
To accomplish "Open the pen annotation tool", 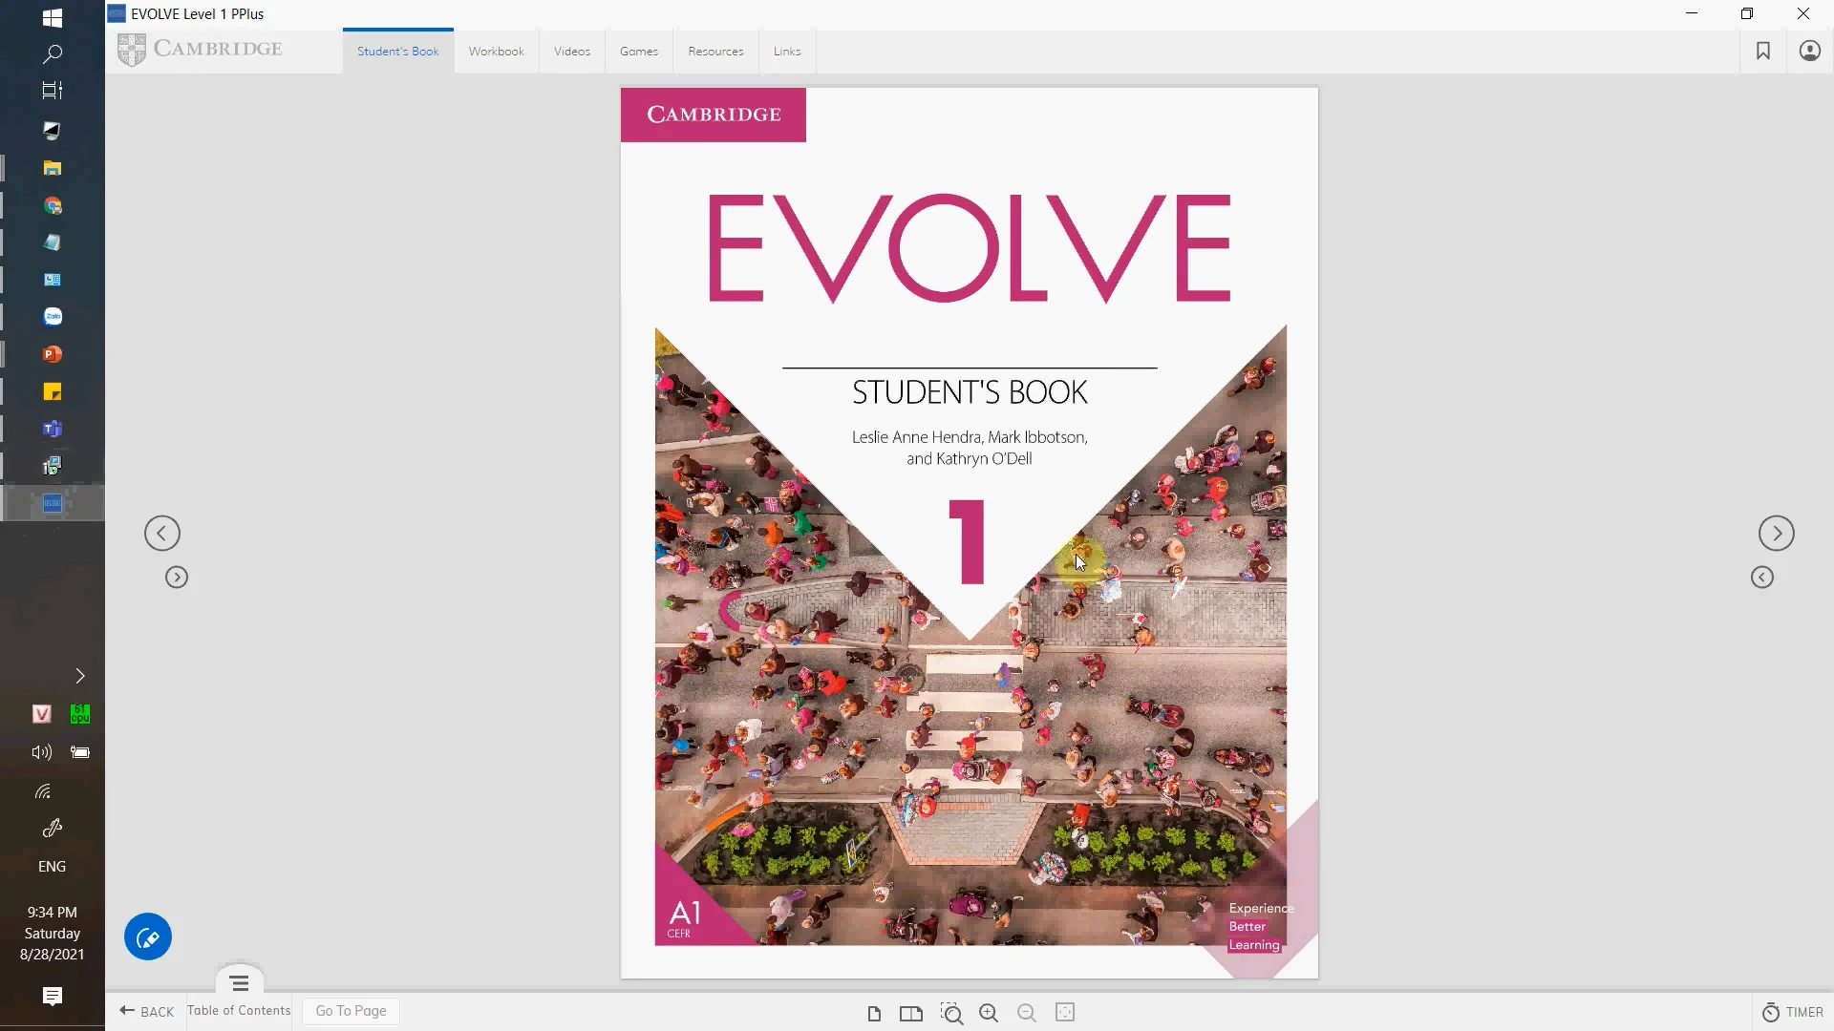I will click(147, 936).
